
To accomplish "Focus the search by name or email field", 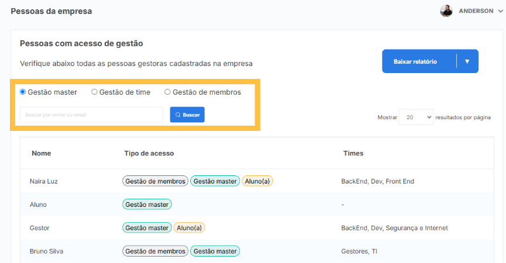I will pyautogui.click(x=91, y=115).
